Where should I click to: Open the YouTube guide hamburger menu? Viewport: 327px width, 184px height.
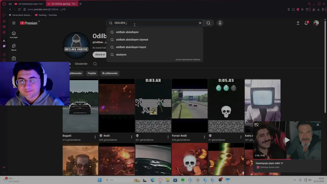(14, 23)
